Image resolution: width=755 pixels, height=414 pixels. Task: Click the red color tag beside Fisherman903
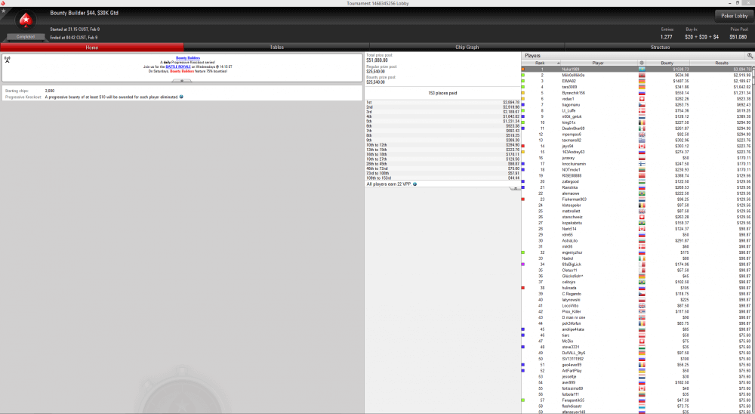(x=523, y=199)
